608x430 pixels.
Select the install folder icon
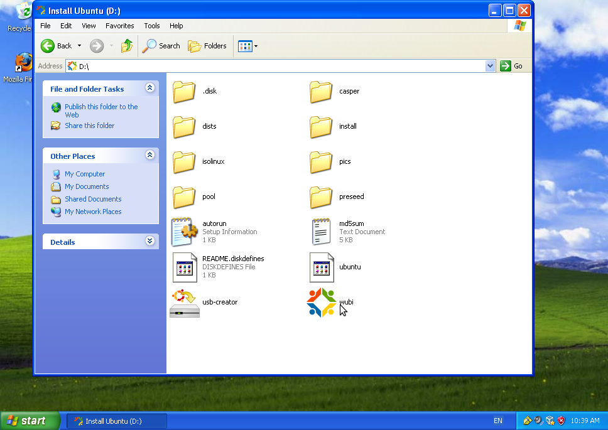pos(321,127)
